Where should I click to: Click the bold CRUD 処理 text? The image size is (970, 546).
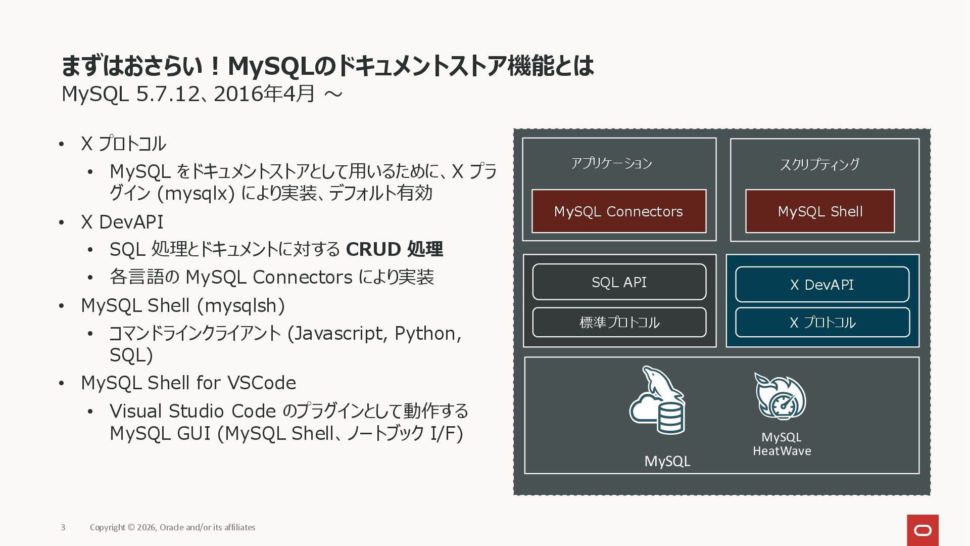click(394, 249)
